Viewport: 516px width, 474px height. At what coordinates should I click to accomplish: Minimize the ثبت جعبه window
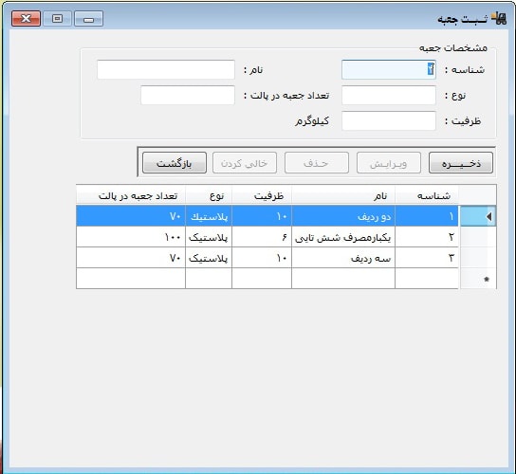click(x=88, y=18)
